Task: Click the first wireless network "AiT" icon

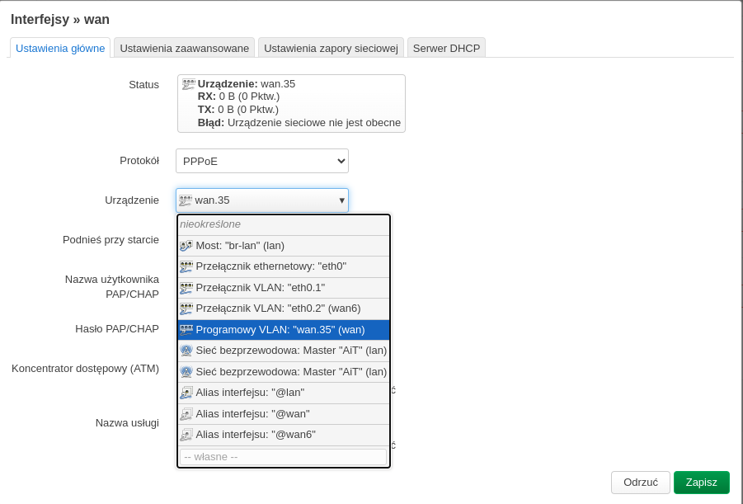Action: pyautogui.click(x=186, y=351)
